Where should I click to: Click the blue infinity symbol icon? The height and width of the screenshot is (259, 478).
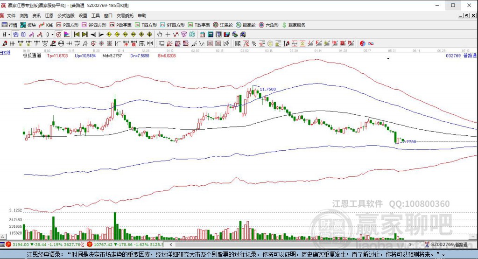[371, 43]
